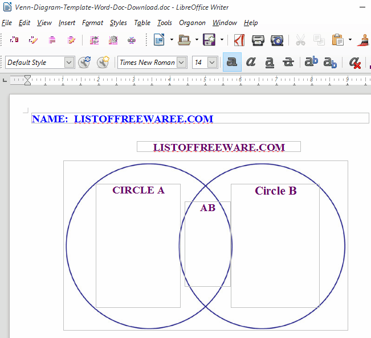Click the first Organon toolbar icon

click(14, 40)
